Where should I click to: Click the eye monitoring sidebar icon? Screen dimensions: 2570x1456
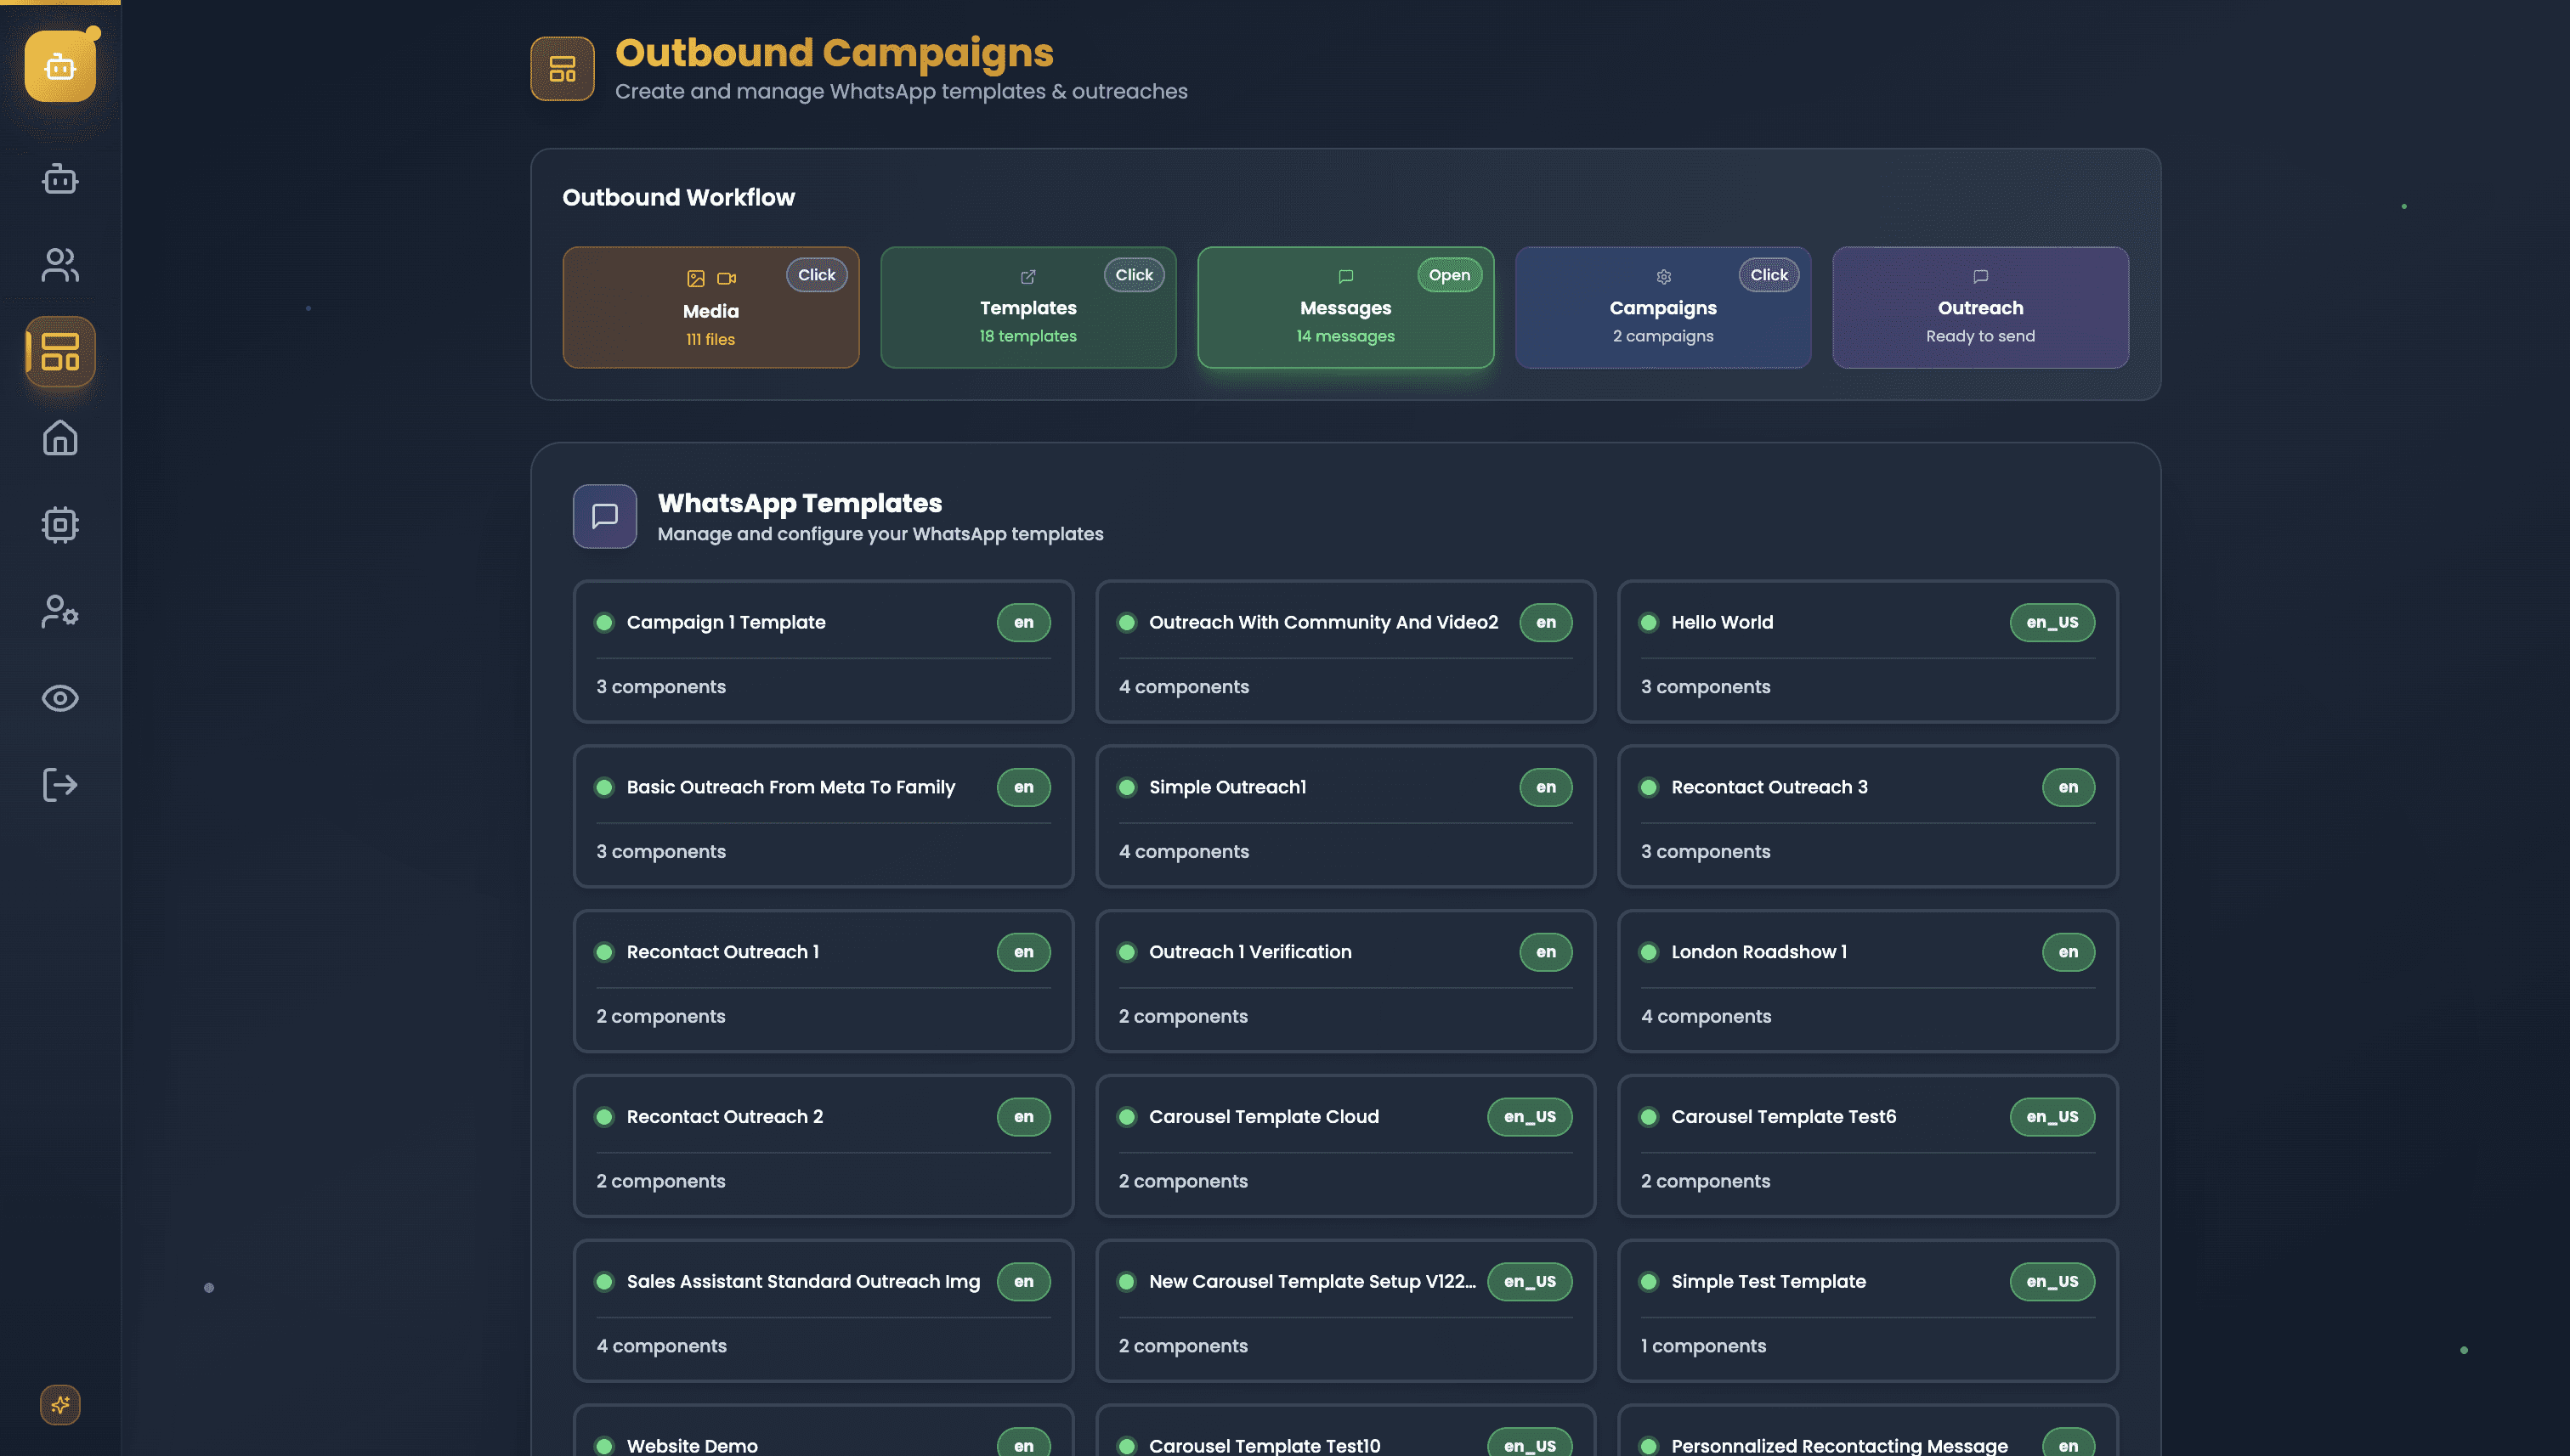[60, 698]
